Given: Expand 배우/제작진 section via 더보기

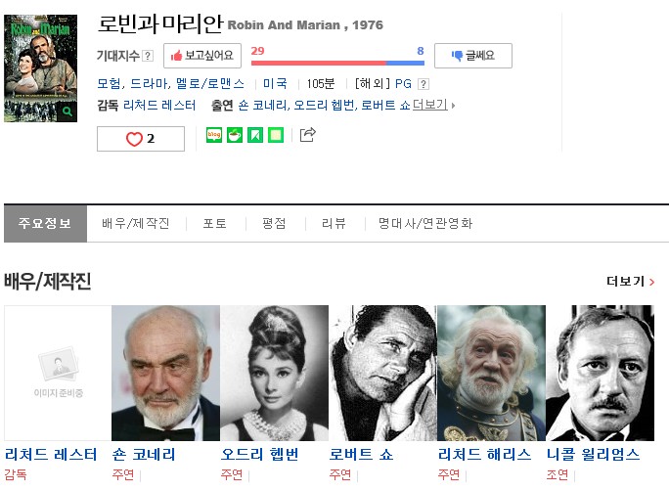Looking at the screenshot, I should tap(630, 281).
